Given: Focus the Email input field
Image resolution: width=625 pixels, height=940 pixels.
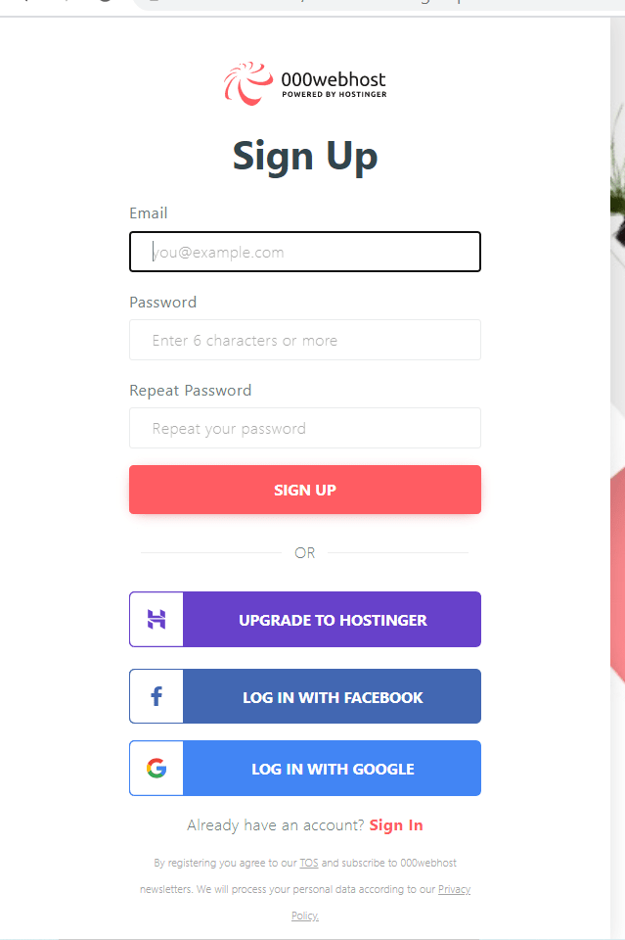Looking at the screenshot, I should click(x=305, y=252).
